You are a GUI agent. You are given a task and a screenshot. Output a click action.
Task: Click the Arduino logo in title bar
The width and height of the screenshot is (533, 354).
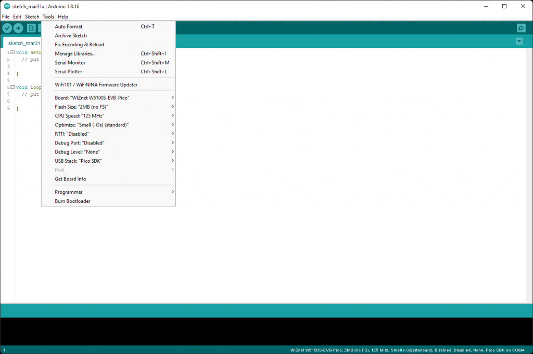click(x=7, y=6)
